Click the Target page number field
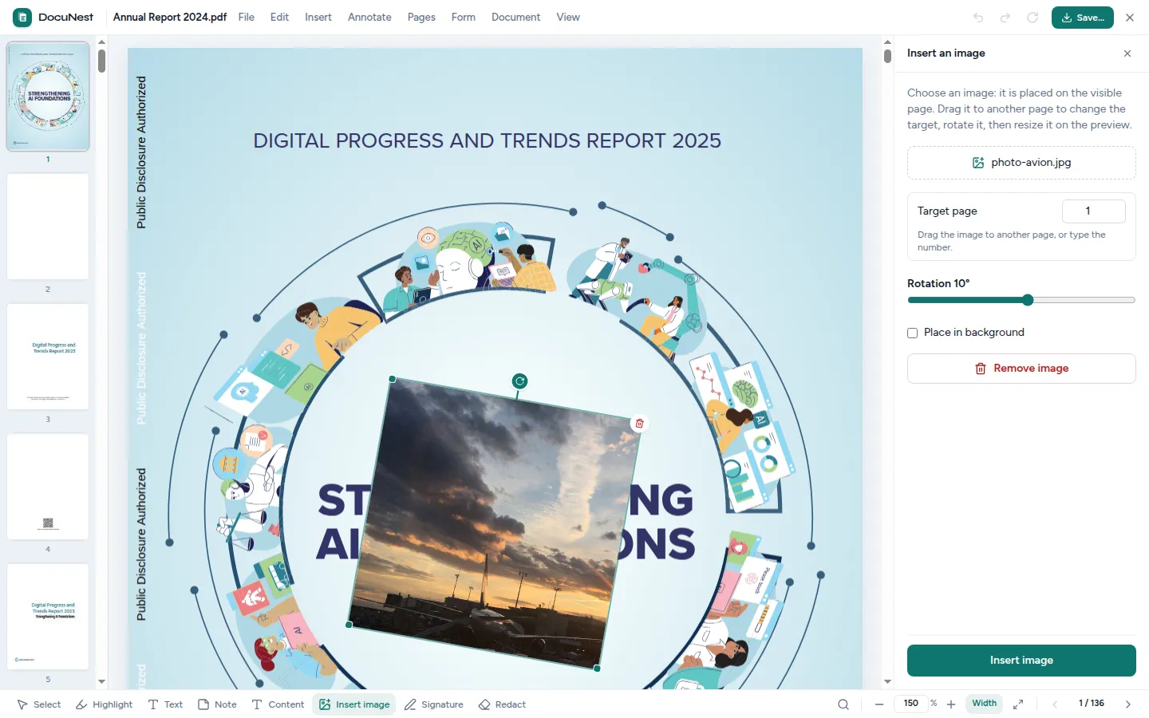This screenshot has width=1149, height=718. tap(1094, 211)
